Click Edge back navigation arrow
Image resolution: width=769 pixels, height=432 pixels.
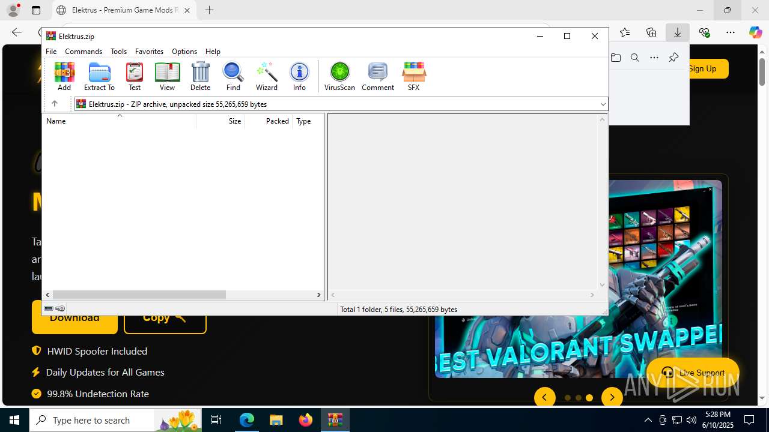[x=17, y=32]
